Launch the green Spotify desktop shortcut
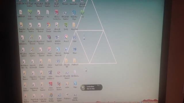184x103 pixels. pos(66,25)
